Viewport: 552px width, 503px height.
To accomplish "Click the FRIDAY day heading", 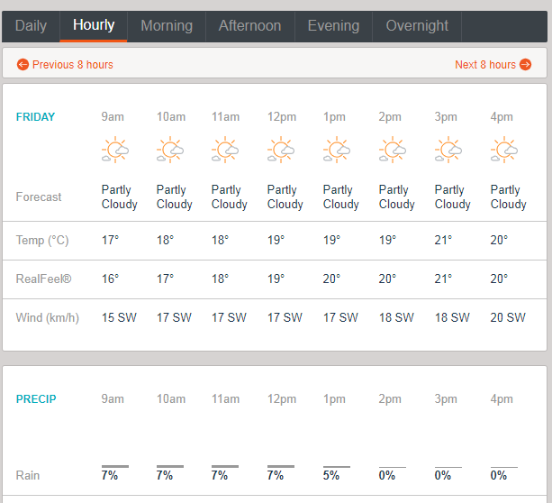I will [35, 117].
